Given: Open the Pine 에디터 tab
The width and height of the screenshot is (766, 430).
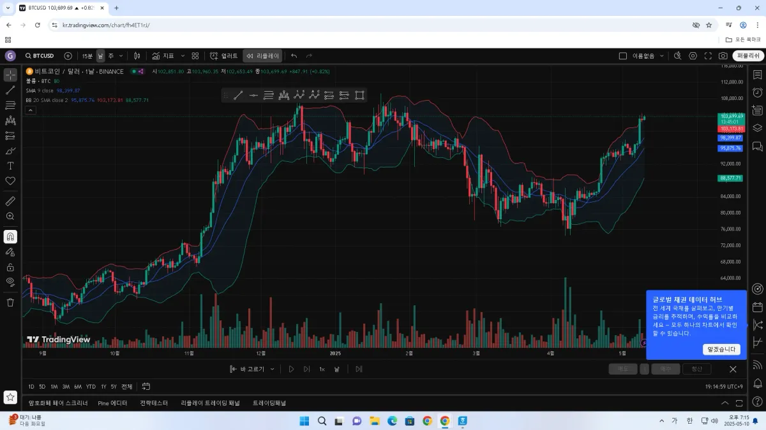Looking at the screenshot, I should pyautogui.click(x=113, y=403).
